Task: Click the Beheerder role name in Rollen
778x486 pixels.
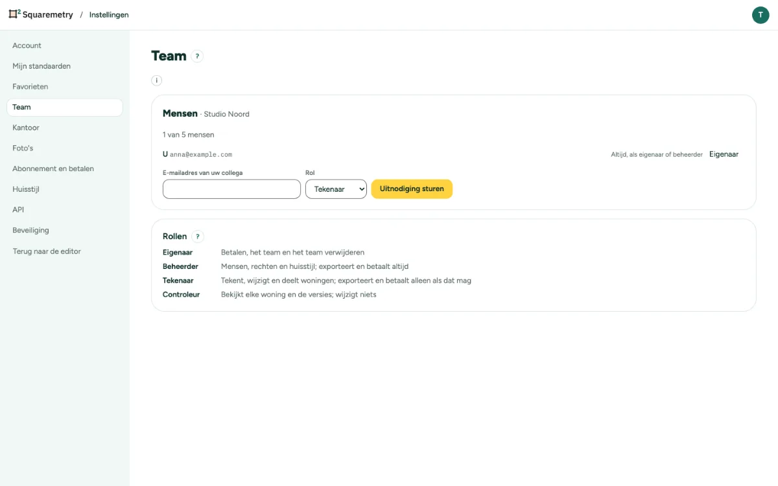Action: coord(180,266)
